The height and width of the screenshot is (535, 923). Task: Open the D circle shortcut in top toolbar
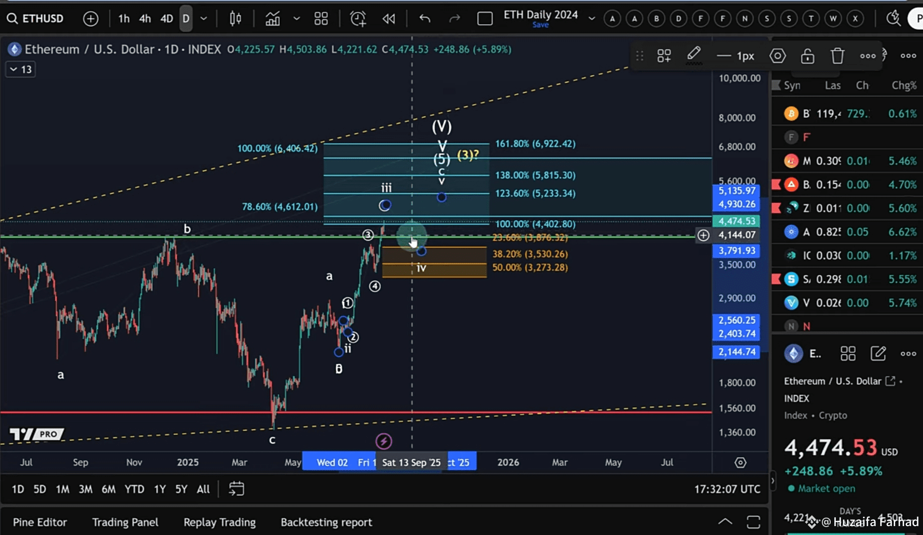[678, 19]
